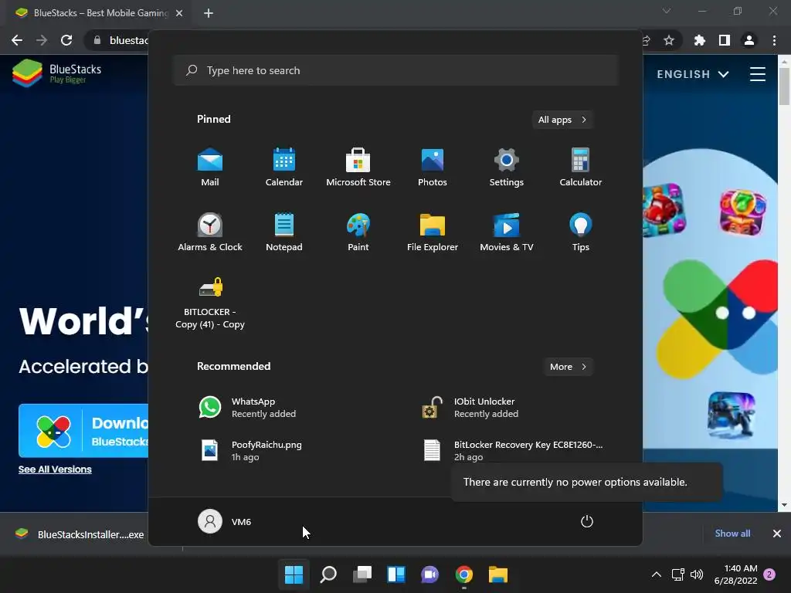Click the BlueStacks logo on webpage
The image size is (791, 593).
pos(56,73)
